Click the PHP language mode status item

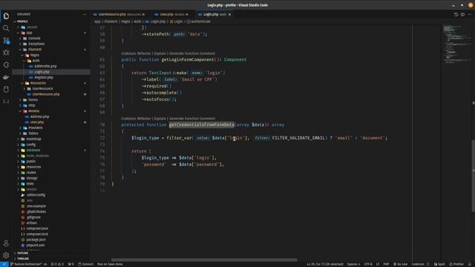point(386,264)
